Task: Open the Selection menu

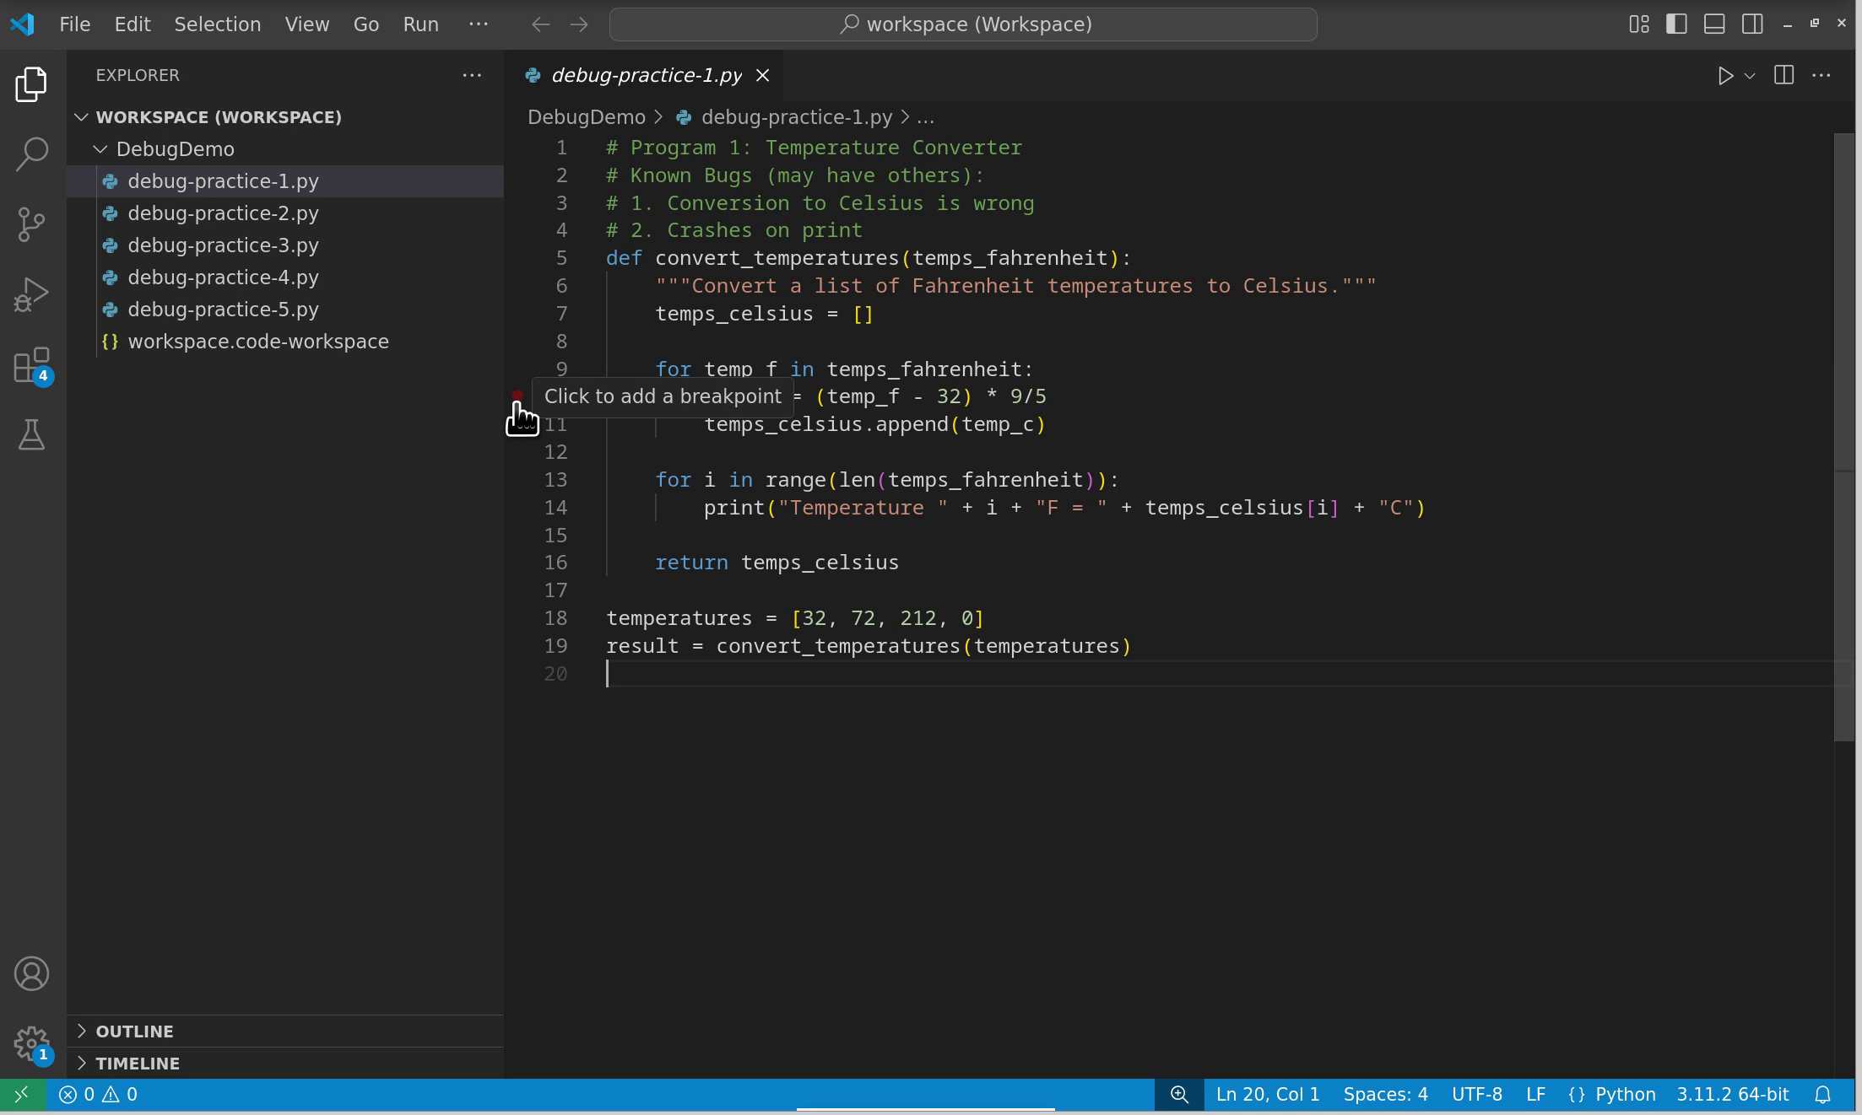Action: (x=217, y=24)
